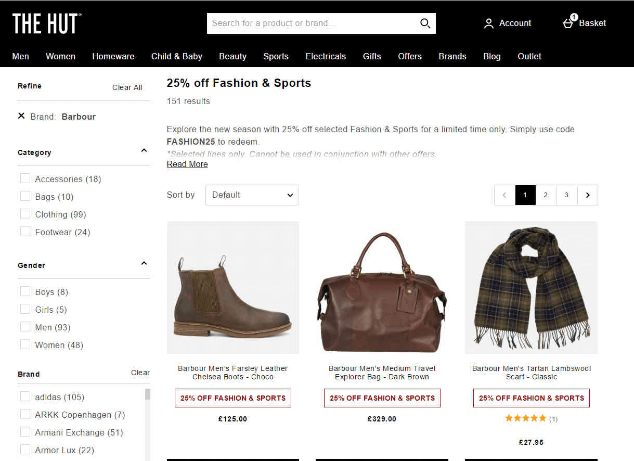Image resolution: width=634 pixels, height=461 pixels.
Task: Select the Women (48) gender checkbox
Action: pos(25,344)
